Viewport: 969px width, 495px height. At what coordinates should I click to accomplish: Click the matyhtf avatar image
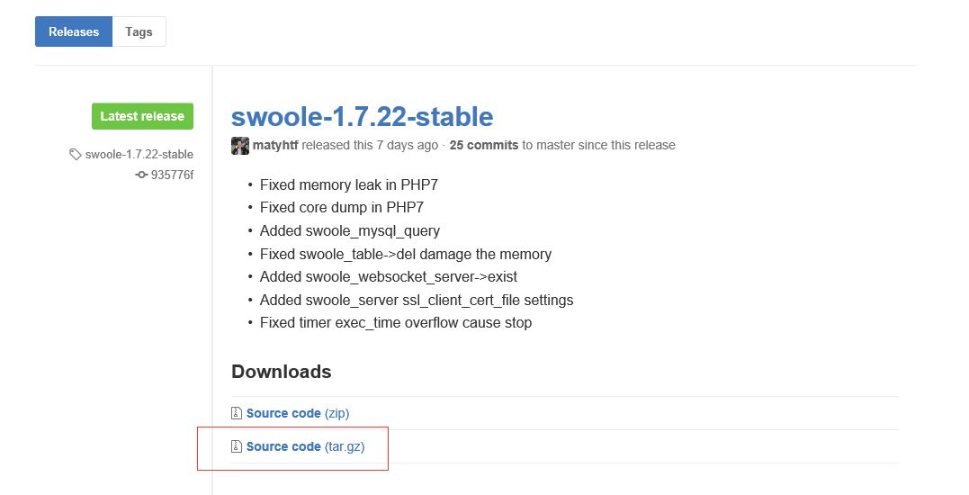pos(240,146)
